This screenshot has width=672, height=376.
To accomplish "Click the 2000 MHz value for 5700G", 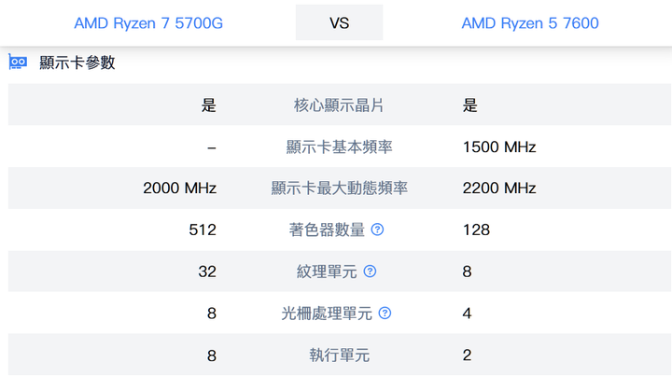I will tap(179, 188).
